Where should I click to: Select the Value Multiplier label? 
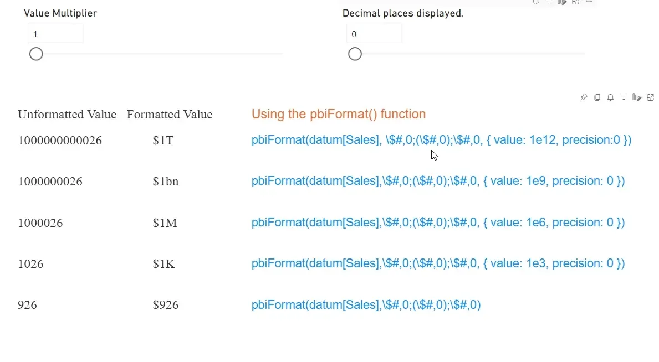click(60, 13)
